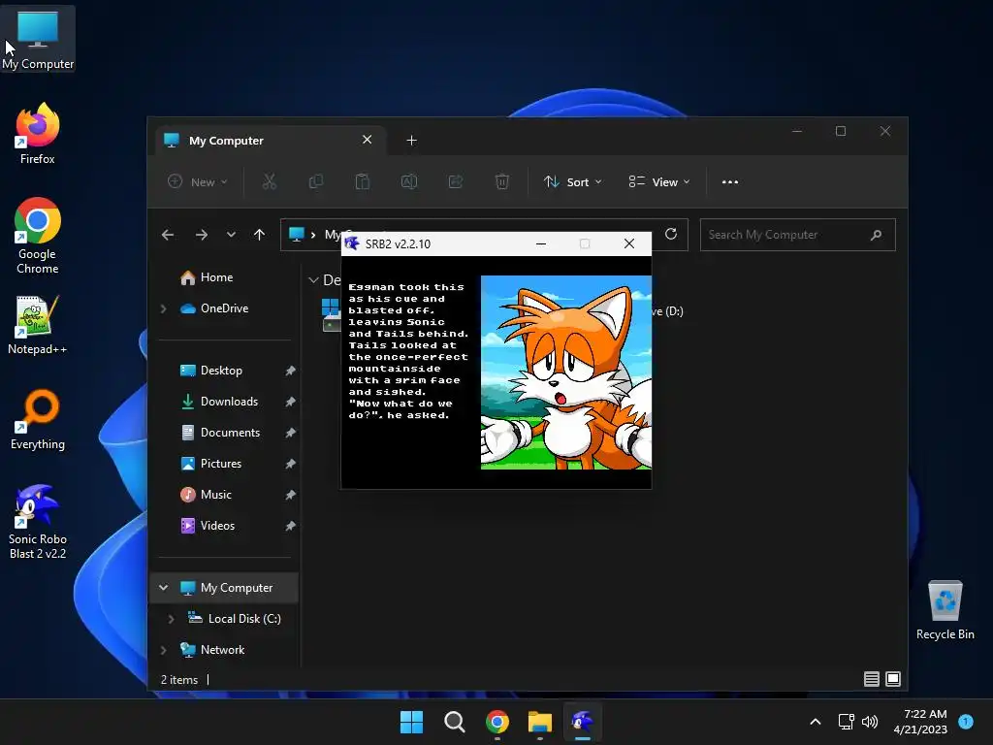Collapse the Devices group header chevron
This screenshot has height=745, width=993.
(x=313, y=280)
